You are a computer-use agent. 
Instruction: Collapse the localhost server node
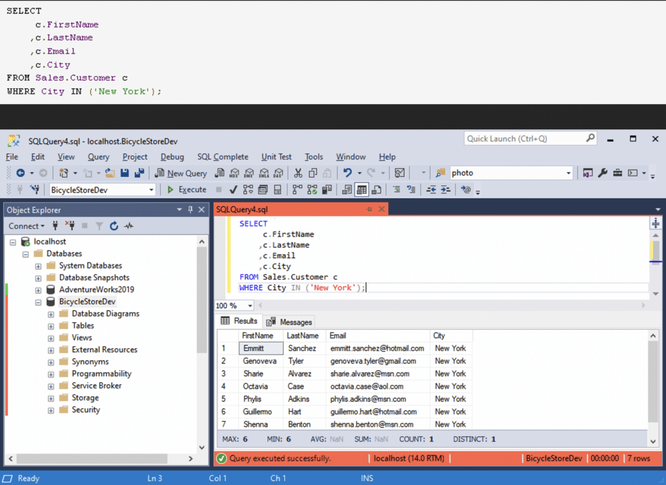[13, 242]
